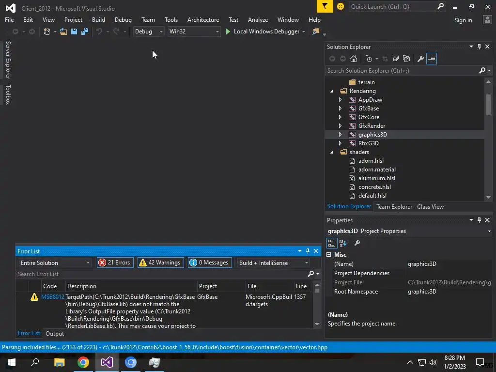The width and height of the screenshot is (496, 372).
Task: Open the Properties object selector dropdown
Action: pos(489,231)
